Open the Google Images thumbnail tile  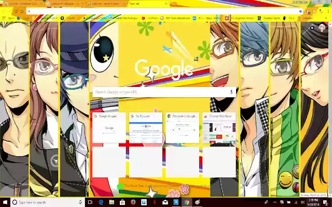(109, 128)
